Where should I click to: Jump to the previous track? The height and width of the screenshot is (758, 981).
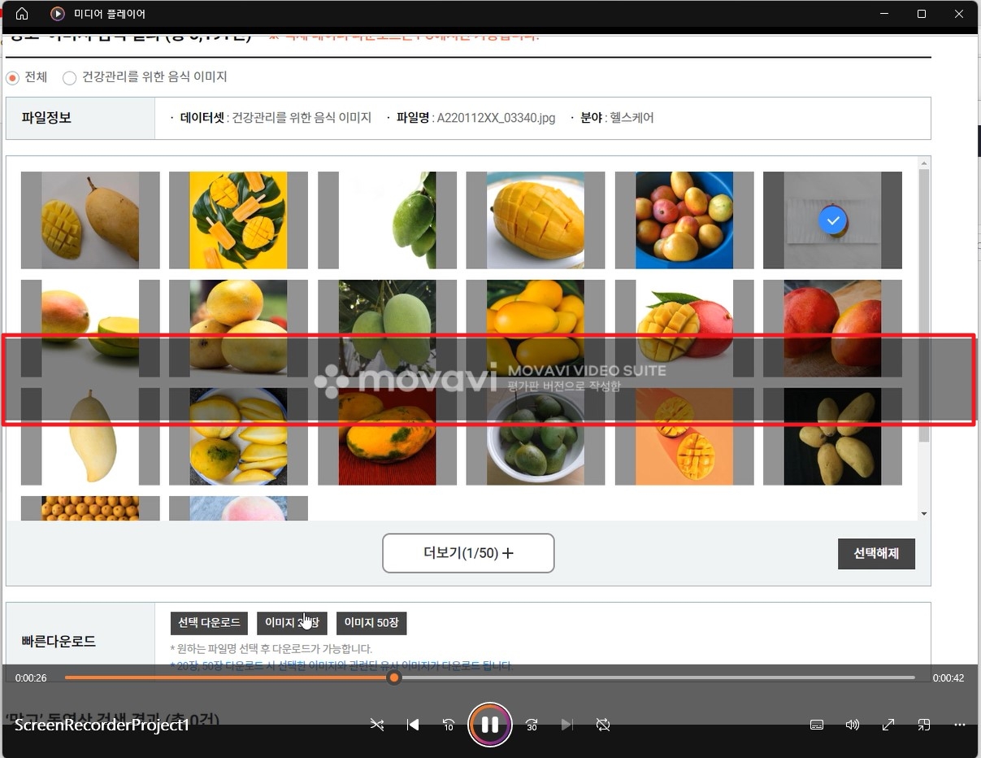(413, 725)
